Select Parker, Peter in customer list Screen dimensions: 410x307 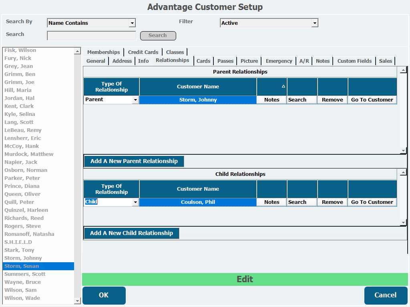tap(38, 178)
